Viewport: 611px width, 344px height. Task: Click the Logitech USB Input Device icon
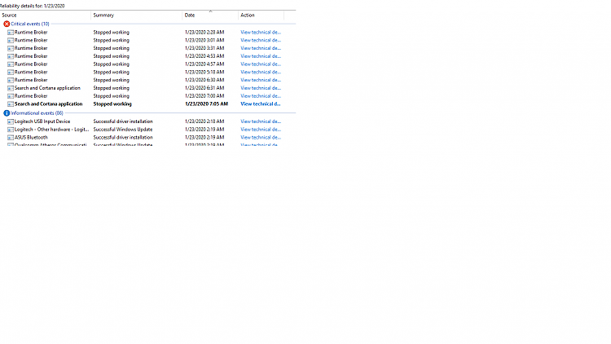pos(11,121)
